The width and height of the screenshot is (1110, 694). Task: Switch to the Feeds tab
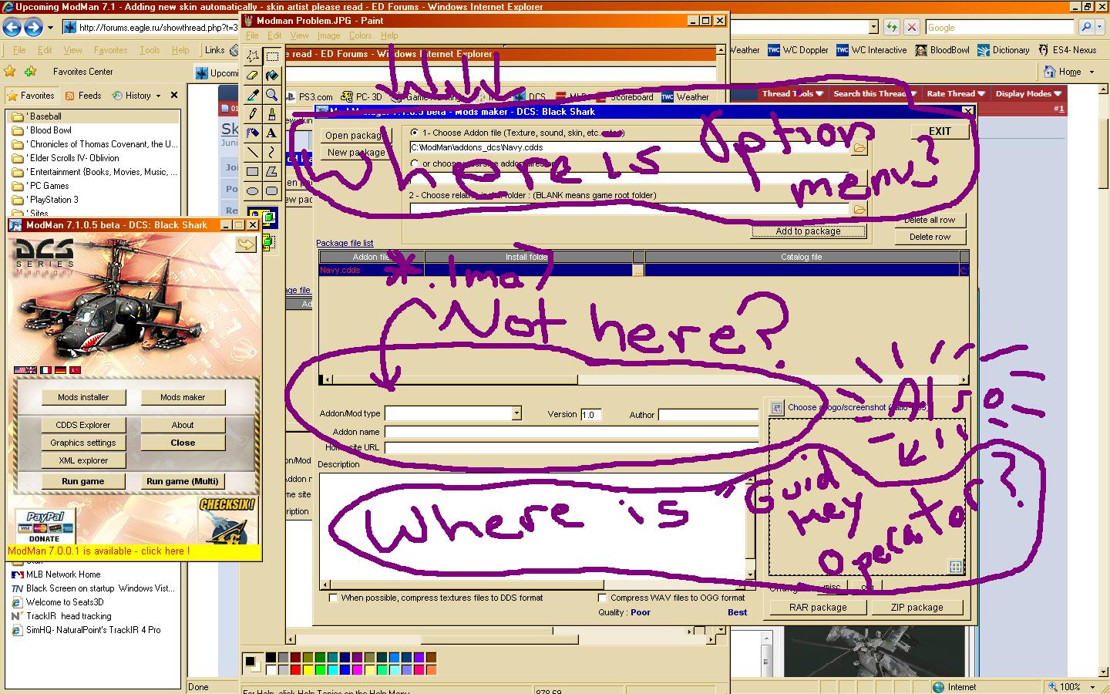tap(83, 96)
